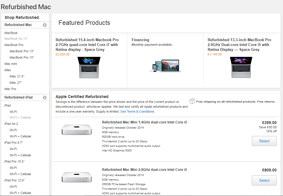
Task: Click the '500GB hard drive' spec line
Action: coord(113,137)
